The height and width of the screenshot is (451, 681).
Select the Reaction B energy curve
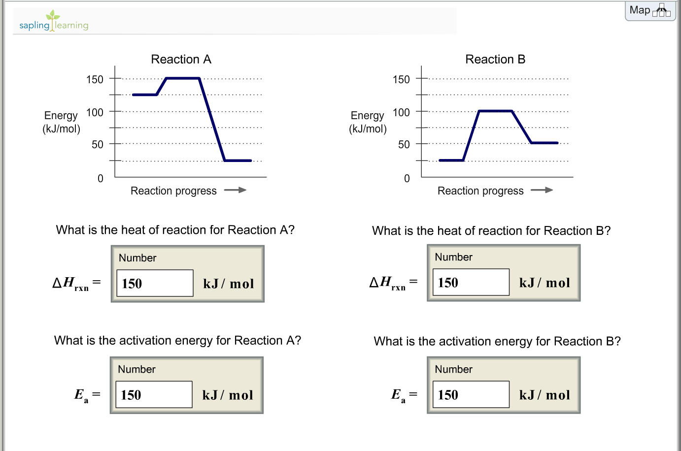(495, 111)
